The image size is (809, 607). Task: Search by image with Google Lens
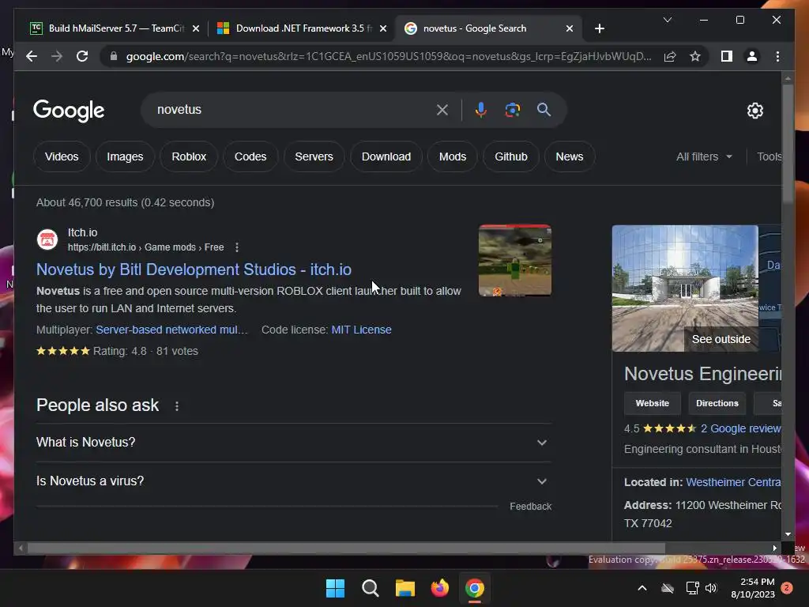(x=512, y=109)
